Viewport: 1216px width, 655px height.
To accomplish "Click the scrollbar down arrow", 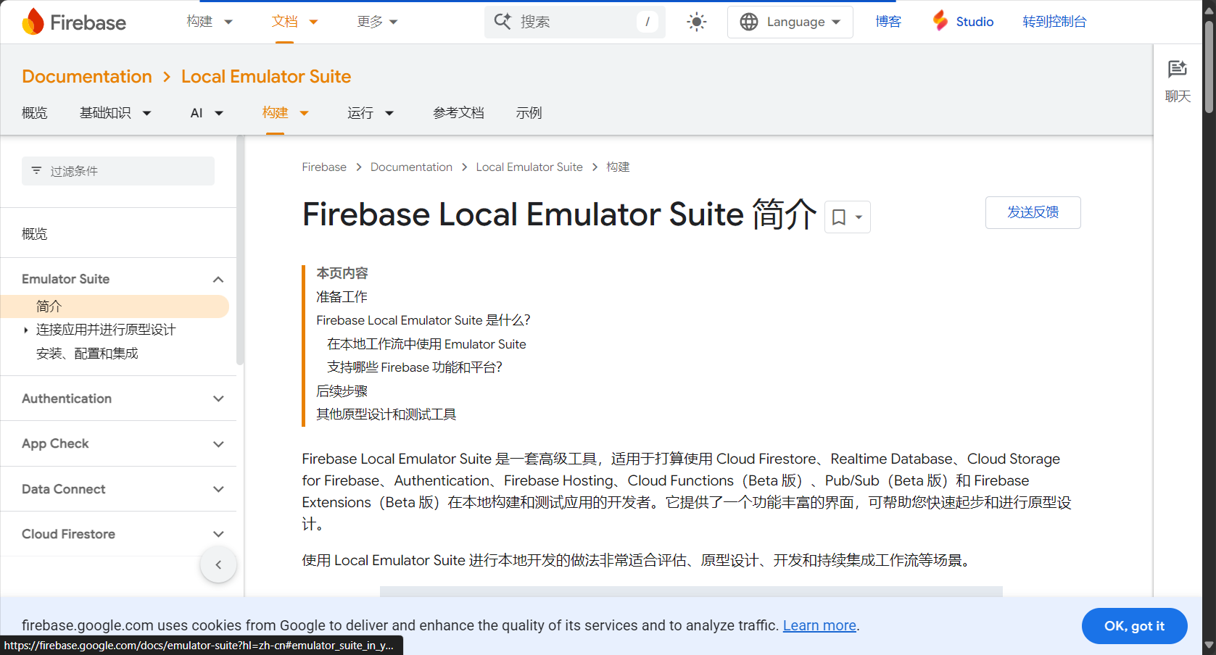I will [x=1209, y=645].
